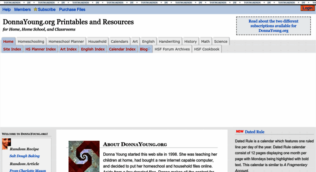
Task: Select the History tab
Action: 190,41
